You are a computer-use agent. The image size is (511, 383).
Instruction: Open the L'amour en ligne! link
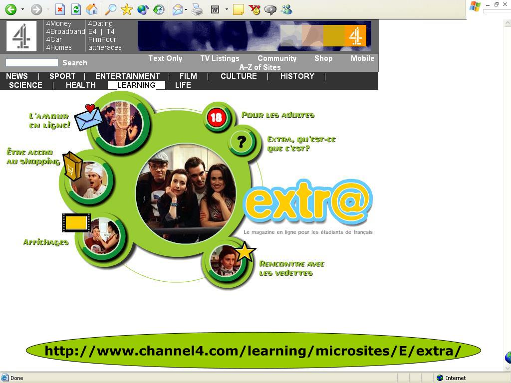click(49, 121)
